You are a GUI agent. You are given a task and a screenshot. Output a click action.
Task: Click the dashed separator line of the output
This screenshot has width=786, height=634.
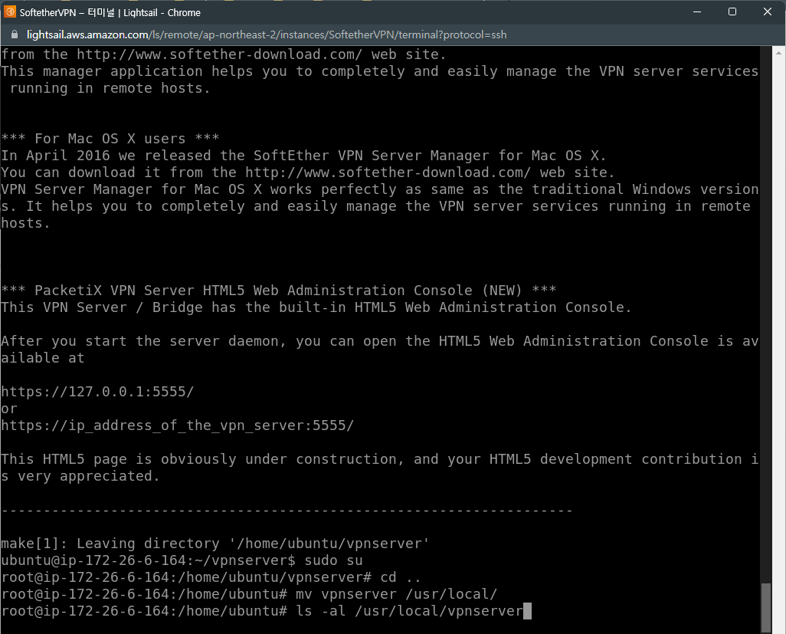click(x=287, y=511)
